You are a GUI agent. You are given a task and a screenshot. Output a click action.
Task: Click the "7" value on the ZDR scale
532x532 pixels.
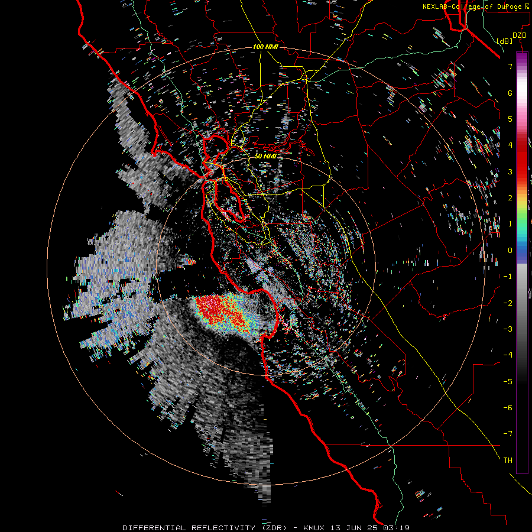click(510, 66)
